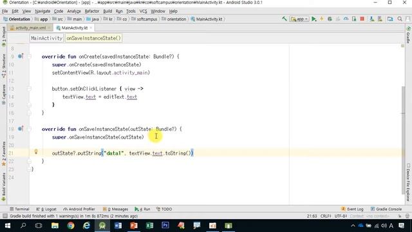Open Chrome from the Windows taskbar
This screenshot has width=412, height=232.
(x=71, y=226)
